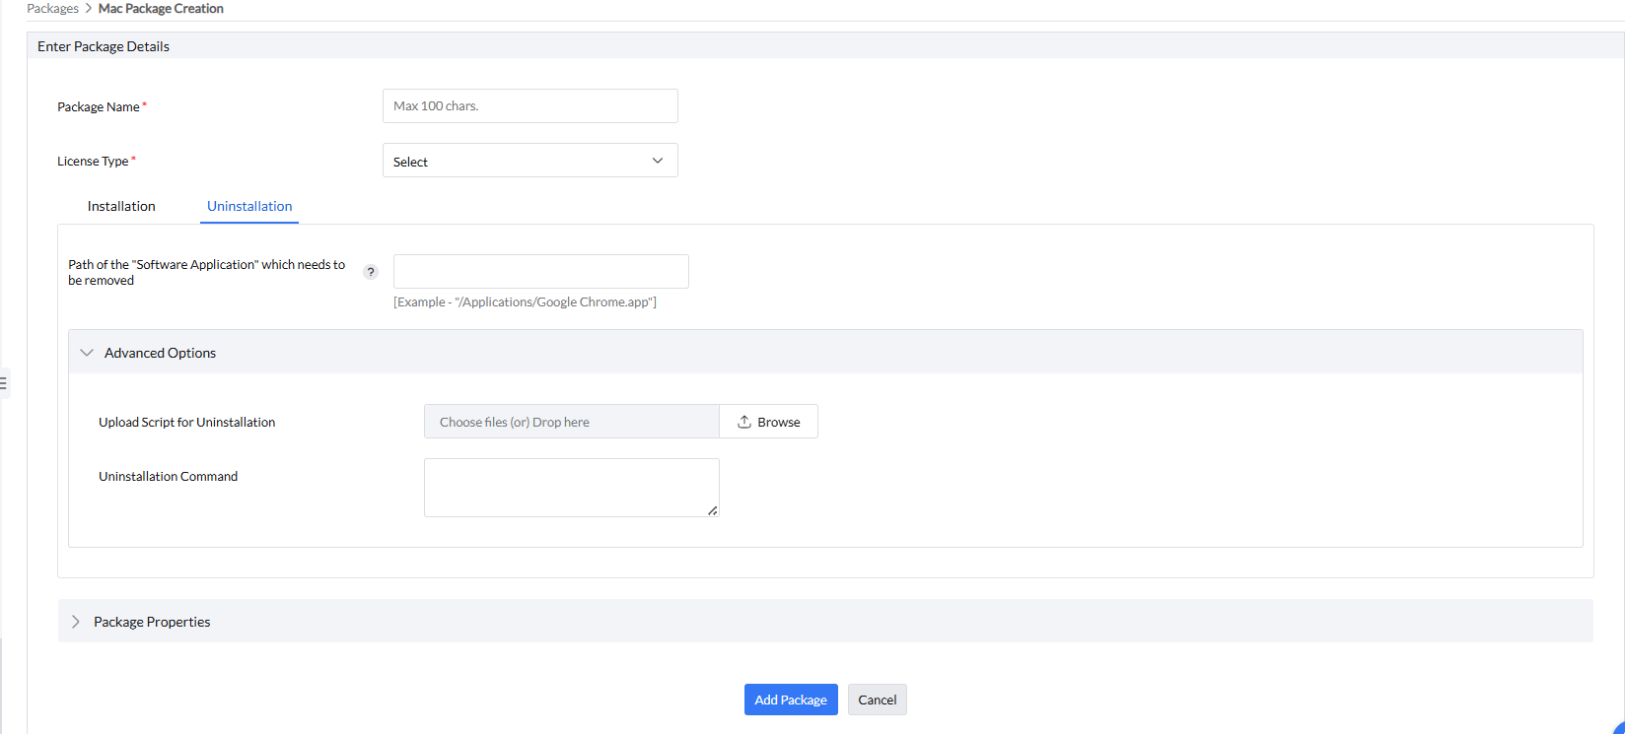1625x734 pixels.
Task: Click the Mac Package Creation breadcrumb
Action: click(161, 9)
